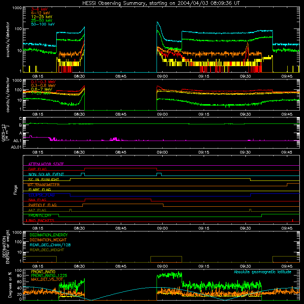Click the 0.8-7 MeV legend entry
Viewport: 304px width, 304px height.
click(x=41, y=89)
